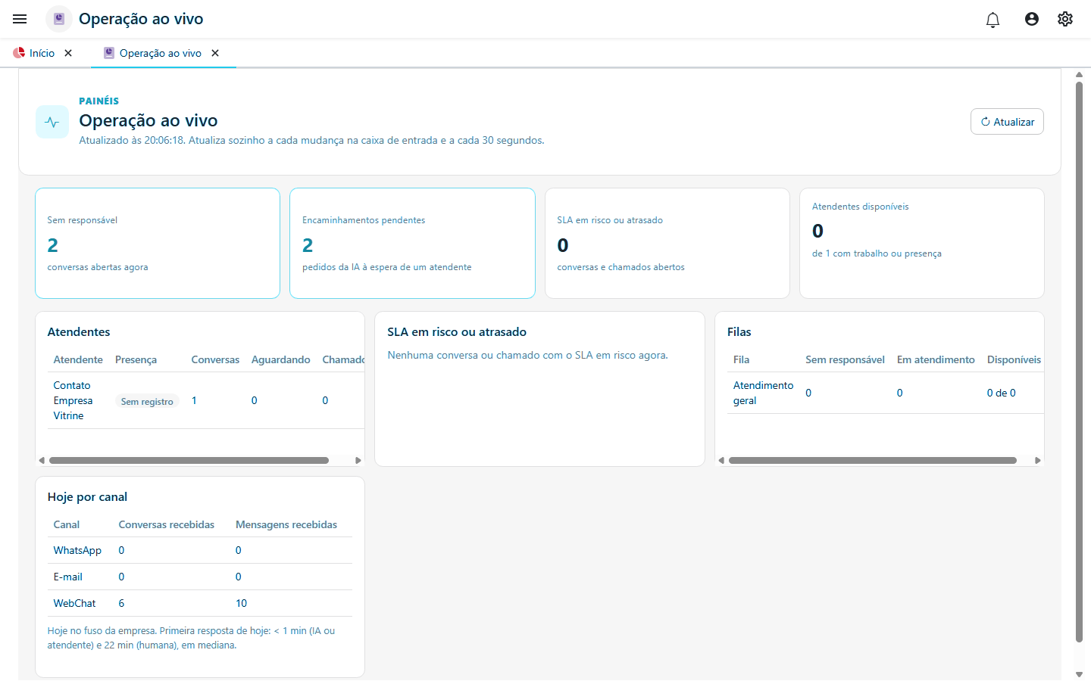Click the Sem registro presence badge

click(147, 402)
